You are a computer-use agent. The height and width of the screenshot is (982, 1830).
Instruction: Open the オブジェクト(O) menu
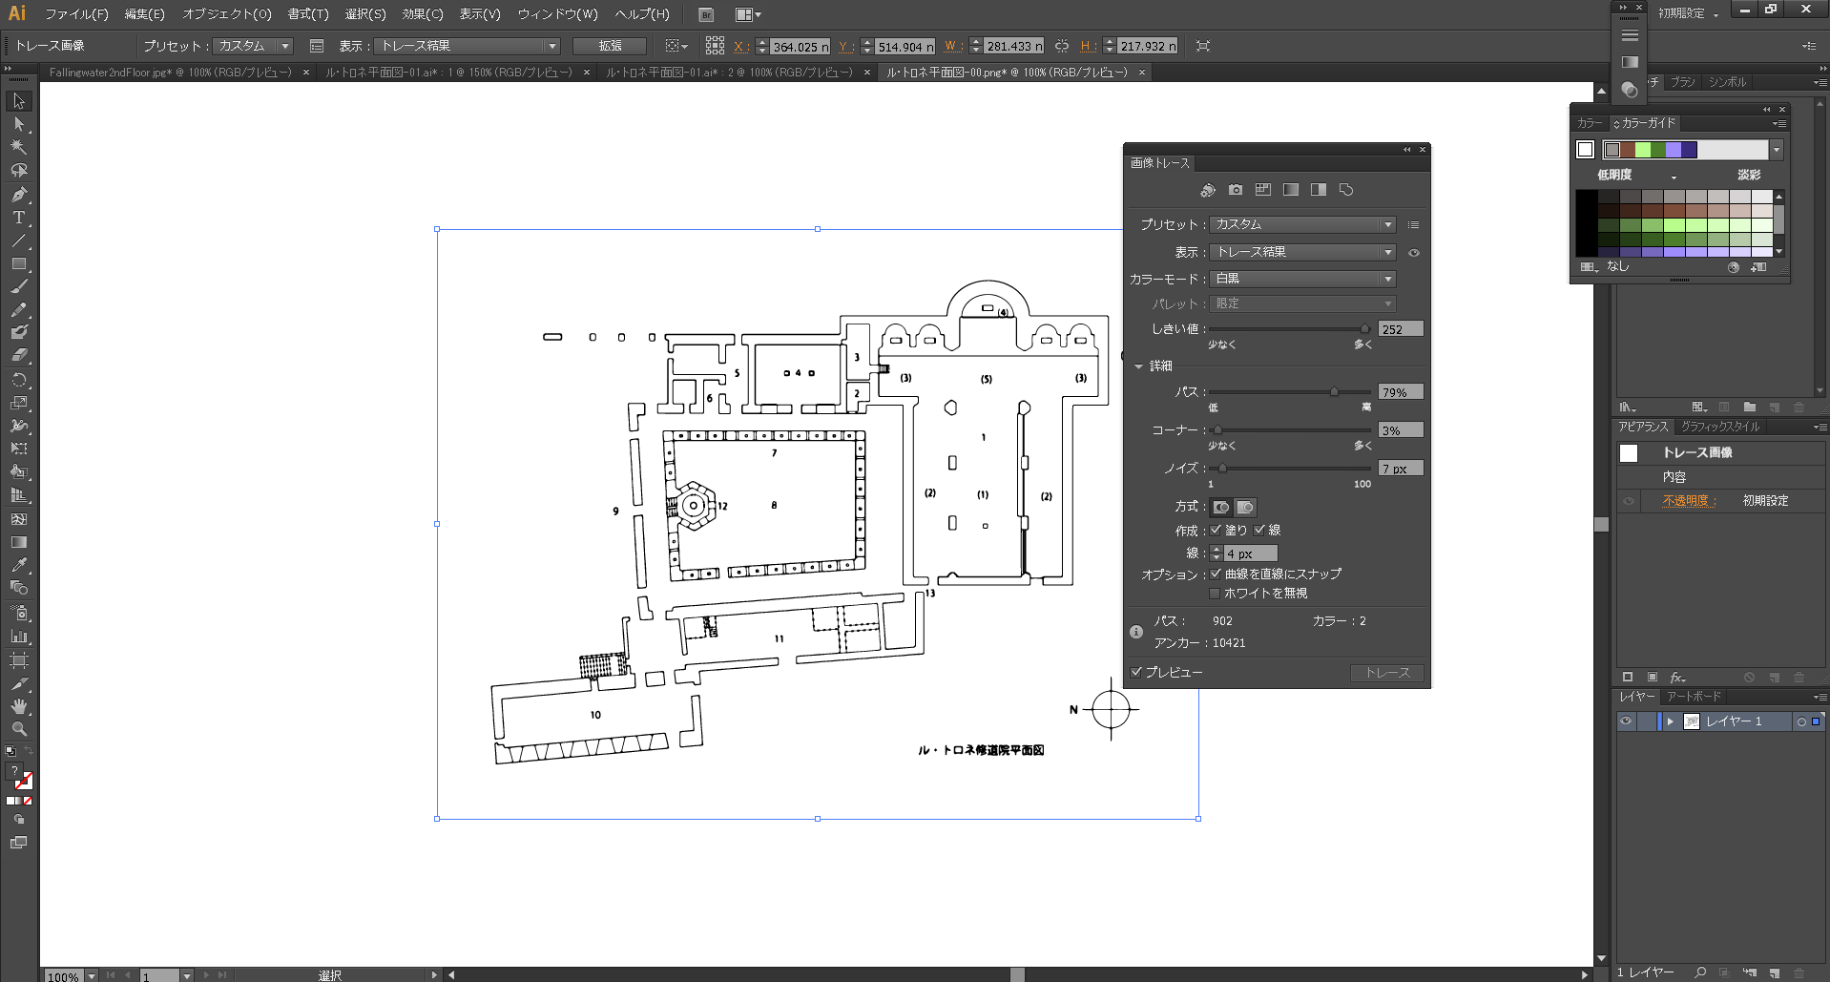227,14
